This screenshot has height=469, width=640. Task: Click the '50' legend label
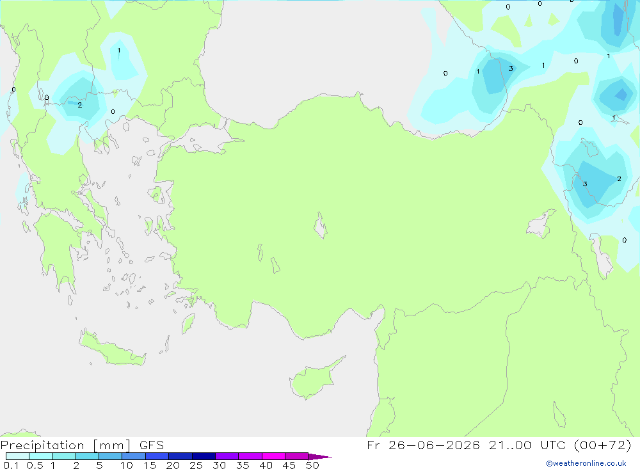click(312, 465)
